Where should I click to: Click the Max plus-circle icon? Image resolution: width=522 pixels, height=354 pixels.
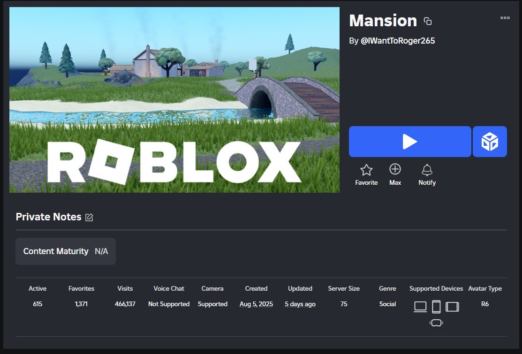pos(395,169)
